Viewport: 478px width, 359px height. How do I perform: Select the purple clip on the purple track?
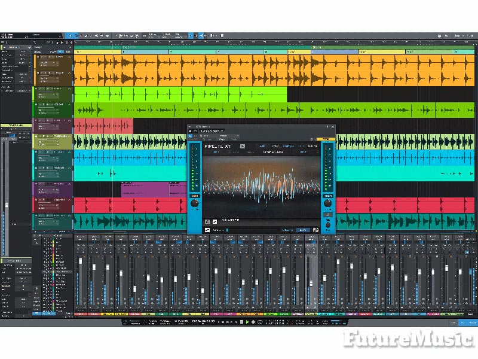[x=145, y=189]
